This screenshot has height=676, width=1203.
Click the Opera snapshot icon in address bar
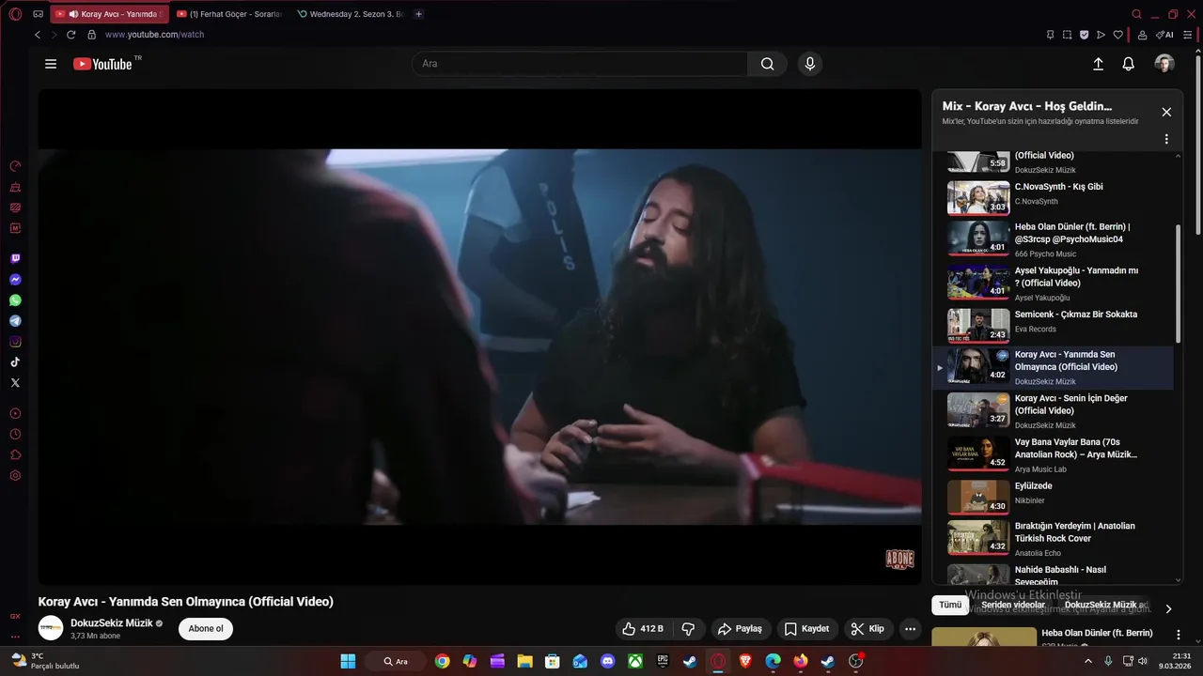coord(1067,35)
